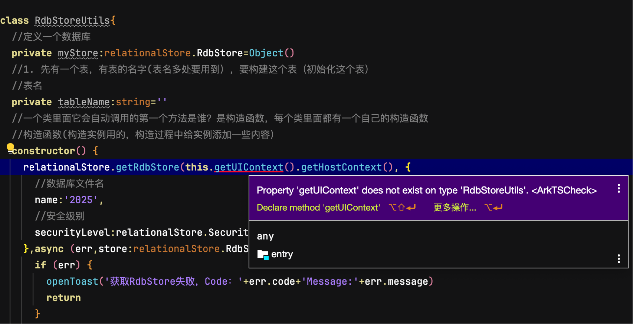This screenshot has height=324, width=633.
Task: Click the getRdbStore method call
Action: pos(147,167)
